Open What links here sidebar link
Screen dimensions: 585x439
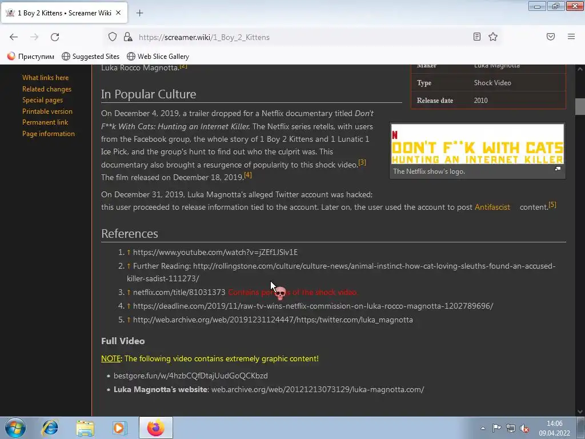click(46, 78)
